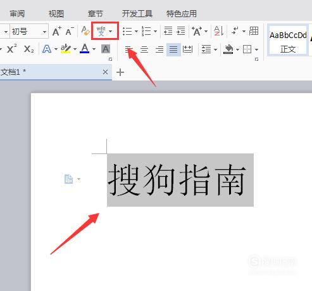The width and height of the screenshot is (312, 291).
Task: Click the text effects outlined A icon
Action: pyautogui.click(x=47, y=49)
